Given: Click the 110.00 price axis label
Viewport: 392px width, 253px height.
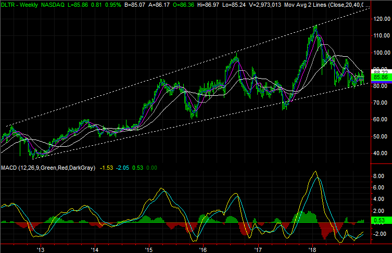Looking at the screenshot, I should 382,36.
